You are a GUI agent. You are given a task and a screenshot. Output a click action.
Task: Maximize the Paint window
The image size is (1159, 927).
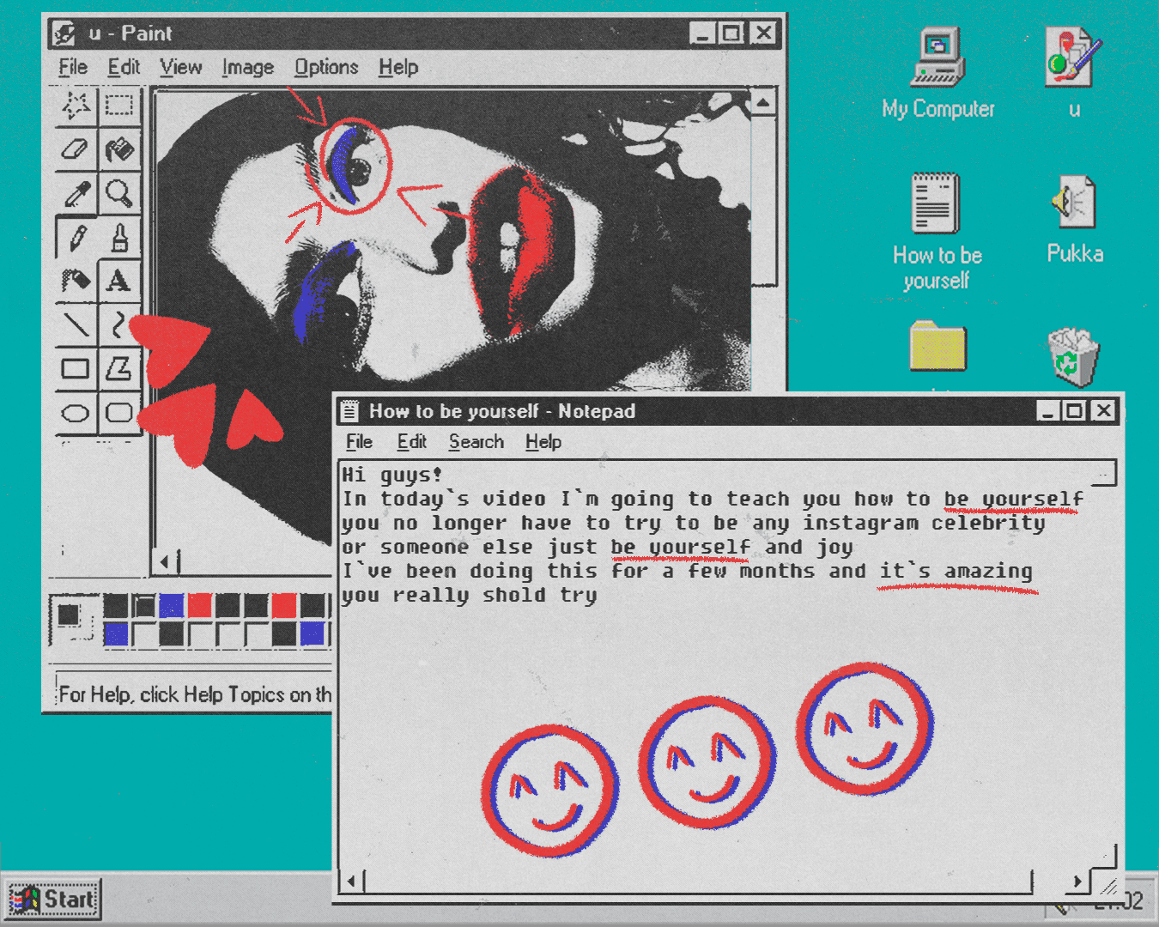[x=732, y=33]
